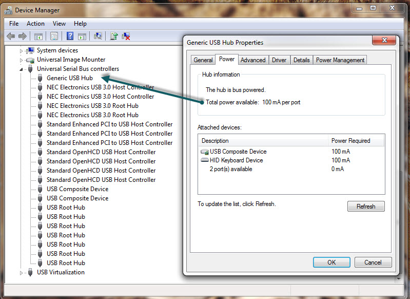Click the Refresh button
This screenshot has width=410, height=299.
click(x=366, y=207)
